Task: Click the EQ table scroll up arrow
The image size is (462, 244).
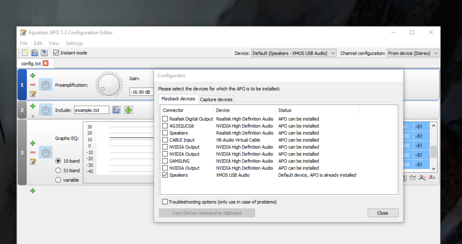Action: click(x=433, y=125)
